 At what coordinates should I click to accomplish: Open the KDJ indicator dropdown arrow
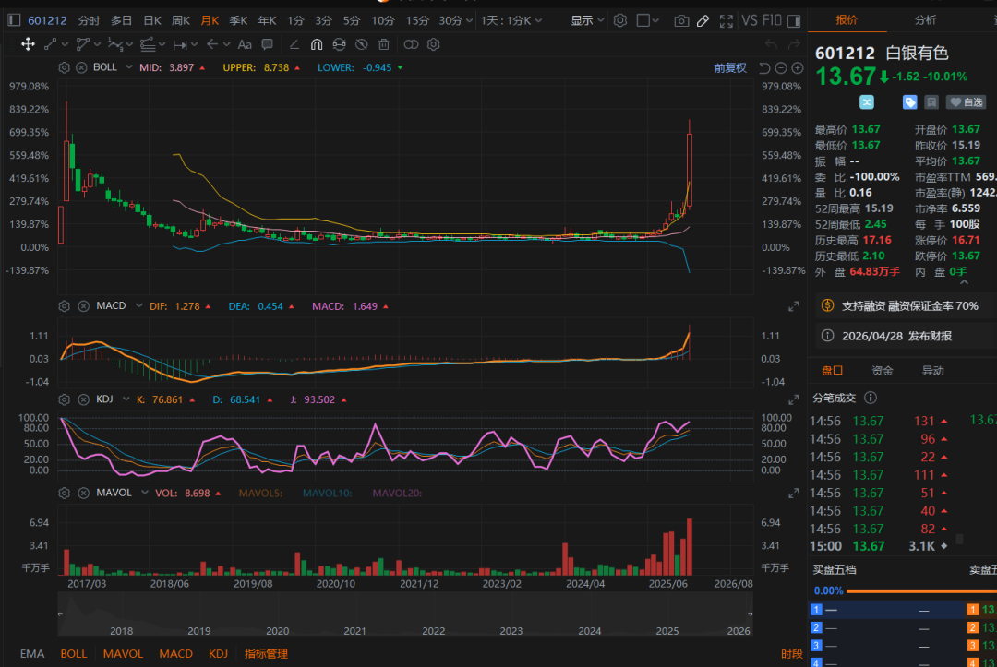pos(126,399)
